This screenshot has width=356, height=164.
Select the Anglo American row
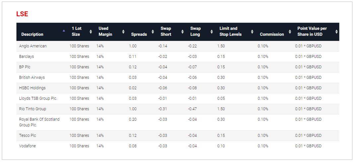click(178, 46)
